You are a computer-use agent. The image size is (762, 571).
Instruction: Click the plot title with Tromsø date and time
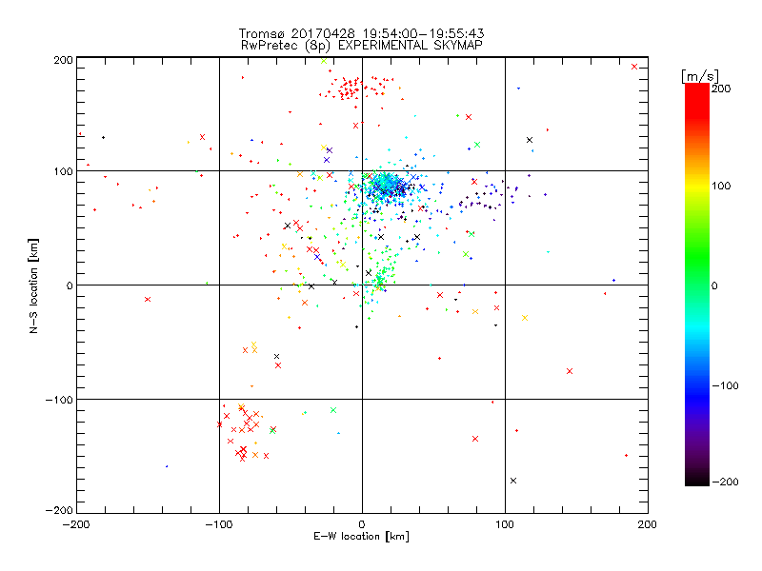pyautogui.click(x=361, y=33)
